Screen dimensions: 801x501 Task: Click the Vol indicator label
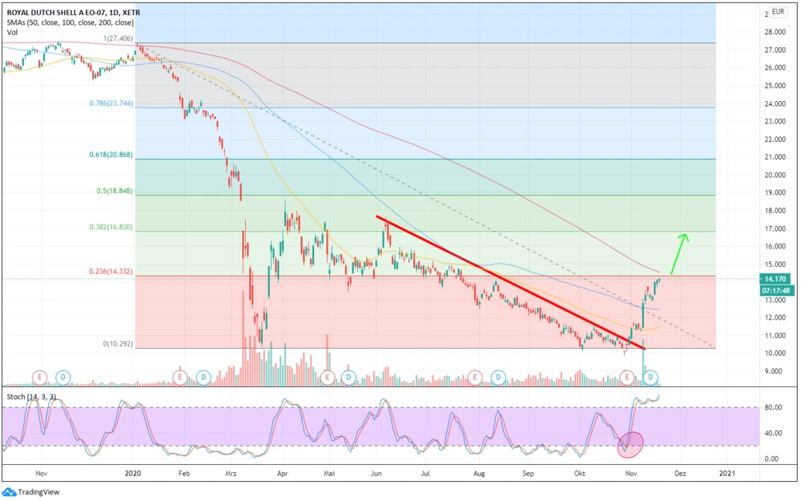tap(12, 32)
